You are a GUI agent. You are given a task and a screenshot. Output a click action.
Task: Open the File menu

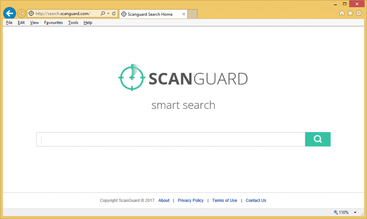click(9, 23)
